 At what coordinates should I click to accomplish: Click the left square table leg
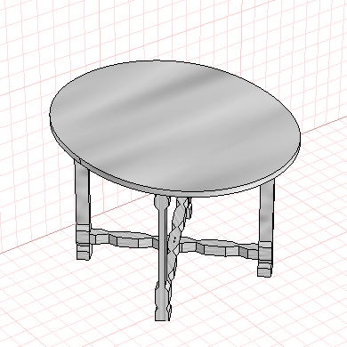click(83, 211)
